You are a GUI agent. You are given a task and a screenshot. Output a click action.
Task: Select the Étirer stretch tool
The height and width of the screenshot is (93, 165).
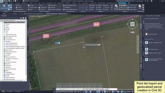(91, 9)
